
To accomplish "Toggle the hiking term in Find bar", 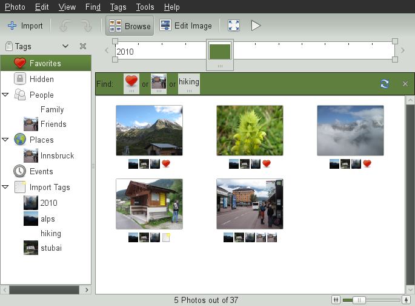I will (189, 83).
